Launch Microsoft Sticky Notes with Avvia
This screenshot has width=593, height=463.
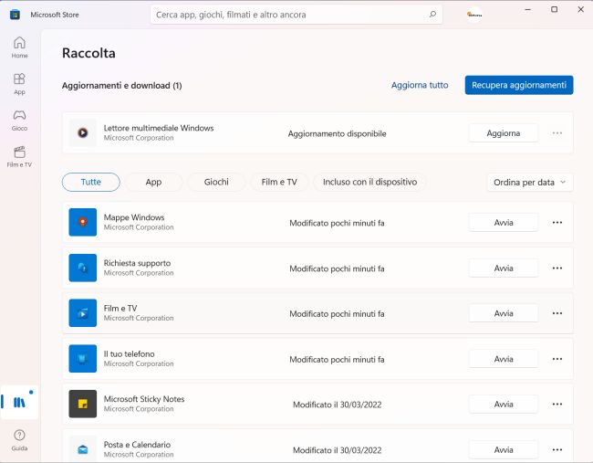click(504, 405)
